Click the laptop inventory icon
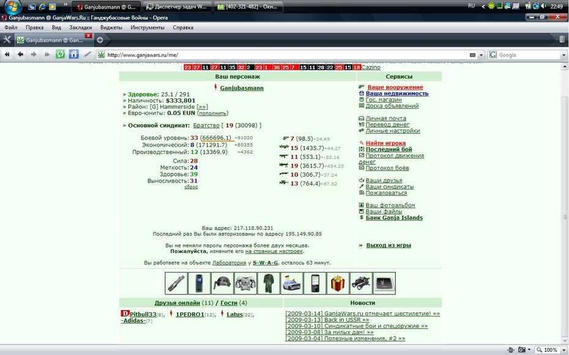Viewport: 569px width, 355px height. [384, 284]
